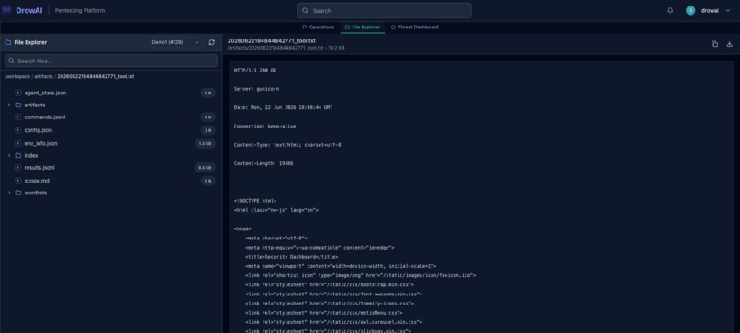Click the Connection: keep-alive line
This screenshot has height=333, width=740.
coord(264,127)
